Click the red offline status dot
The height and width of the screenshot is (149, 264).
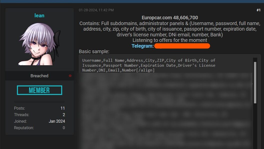[x=70, y=76]
